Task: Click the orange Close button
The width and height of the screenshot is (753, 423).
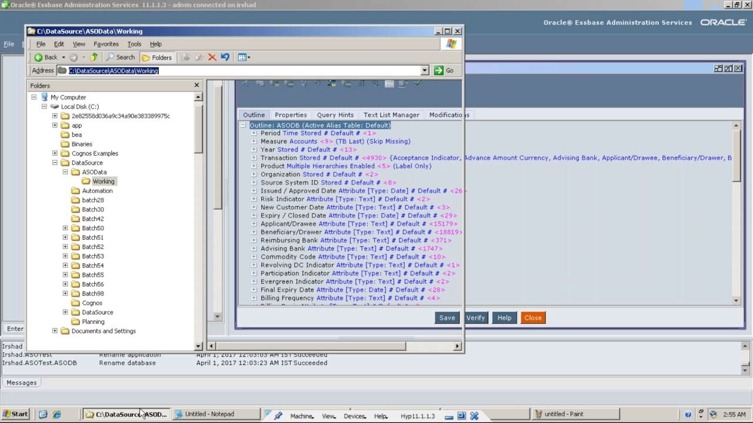Action: pos(533,318)
